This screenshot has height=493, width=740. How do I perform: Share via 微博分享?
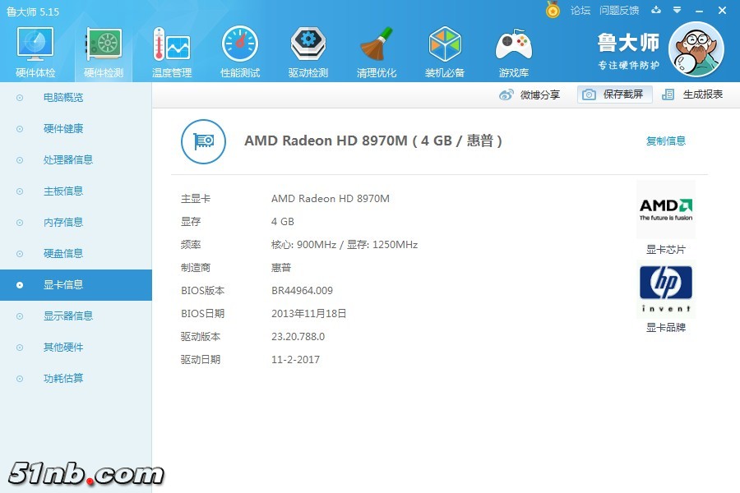[x=530, y=94]
